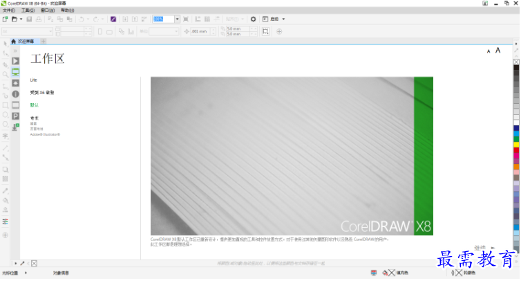Click the Continue (继续) arrow link
This screenshot has width=521, height=281.
tap(484, 248)
